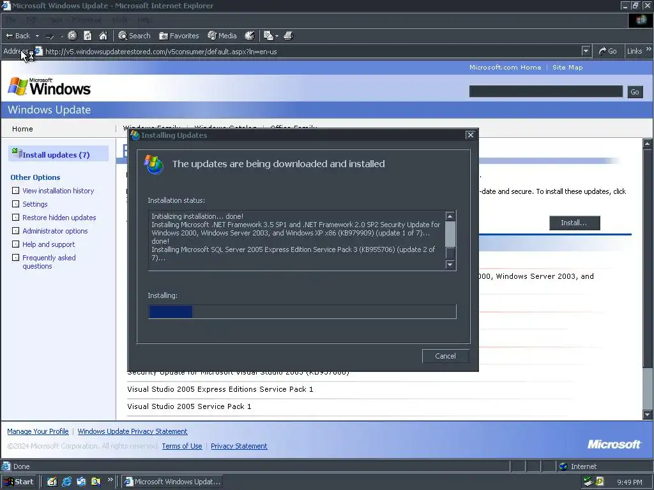Open the footer Privacy Statement link
This screenshot has width=654, height=490.
pyautogui.click(x=239, y=446)
